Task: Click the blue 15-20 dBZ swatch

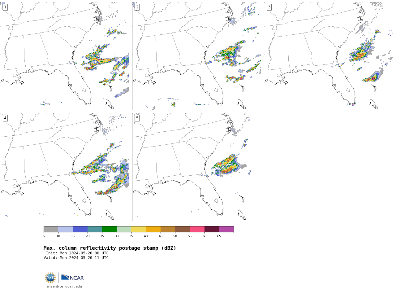Action: point(80,229)
